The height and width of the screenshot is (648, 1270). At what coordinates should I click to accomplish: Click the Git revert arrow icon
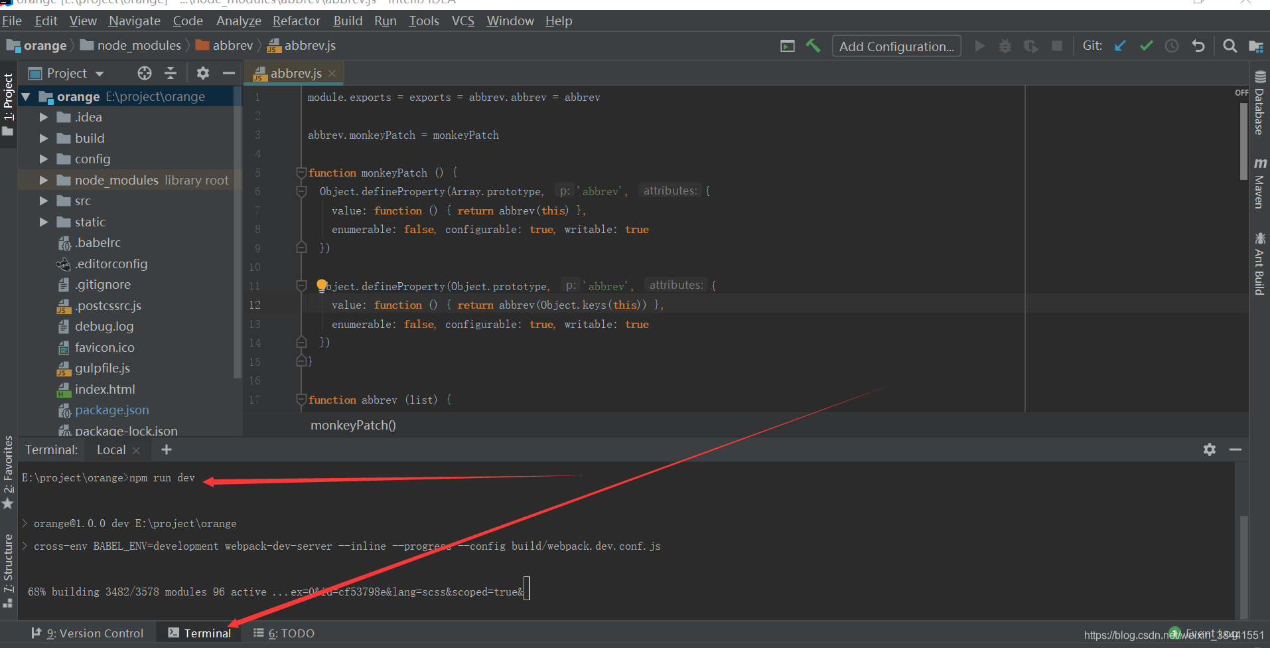(1198, 46)
